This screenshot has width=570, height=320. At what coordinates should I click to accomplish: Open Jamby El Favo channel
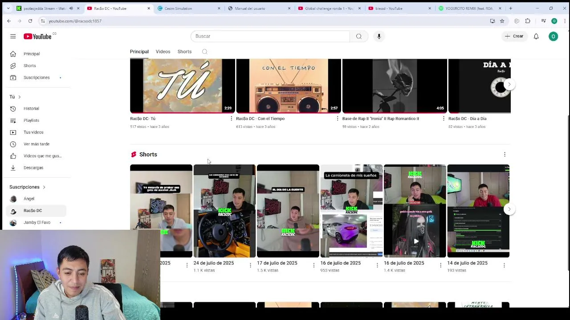[x=36, y=222]
